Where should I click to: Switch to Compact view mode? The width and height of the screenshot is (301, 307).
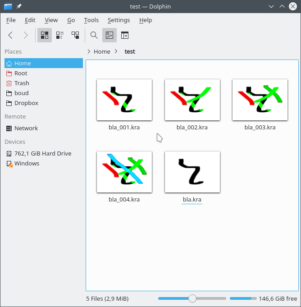[x=60, y=35]
